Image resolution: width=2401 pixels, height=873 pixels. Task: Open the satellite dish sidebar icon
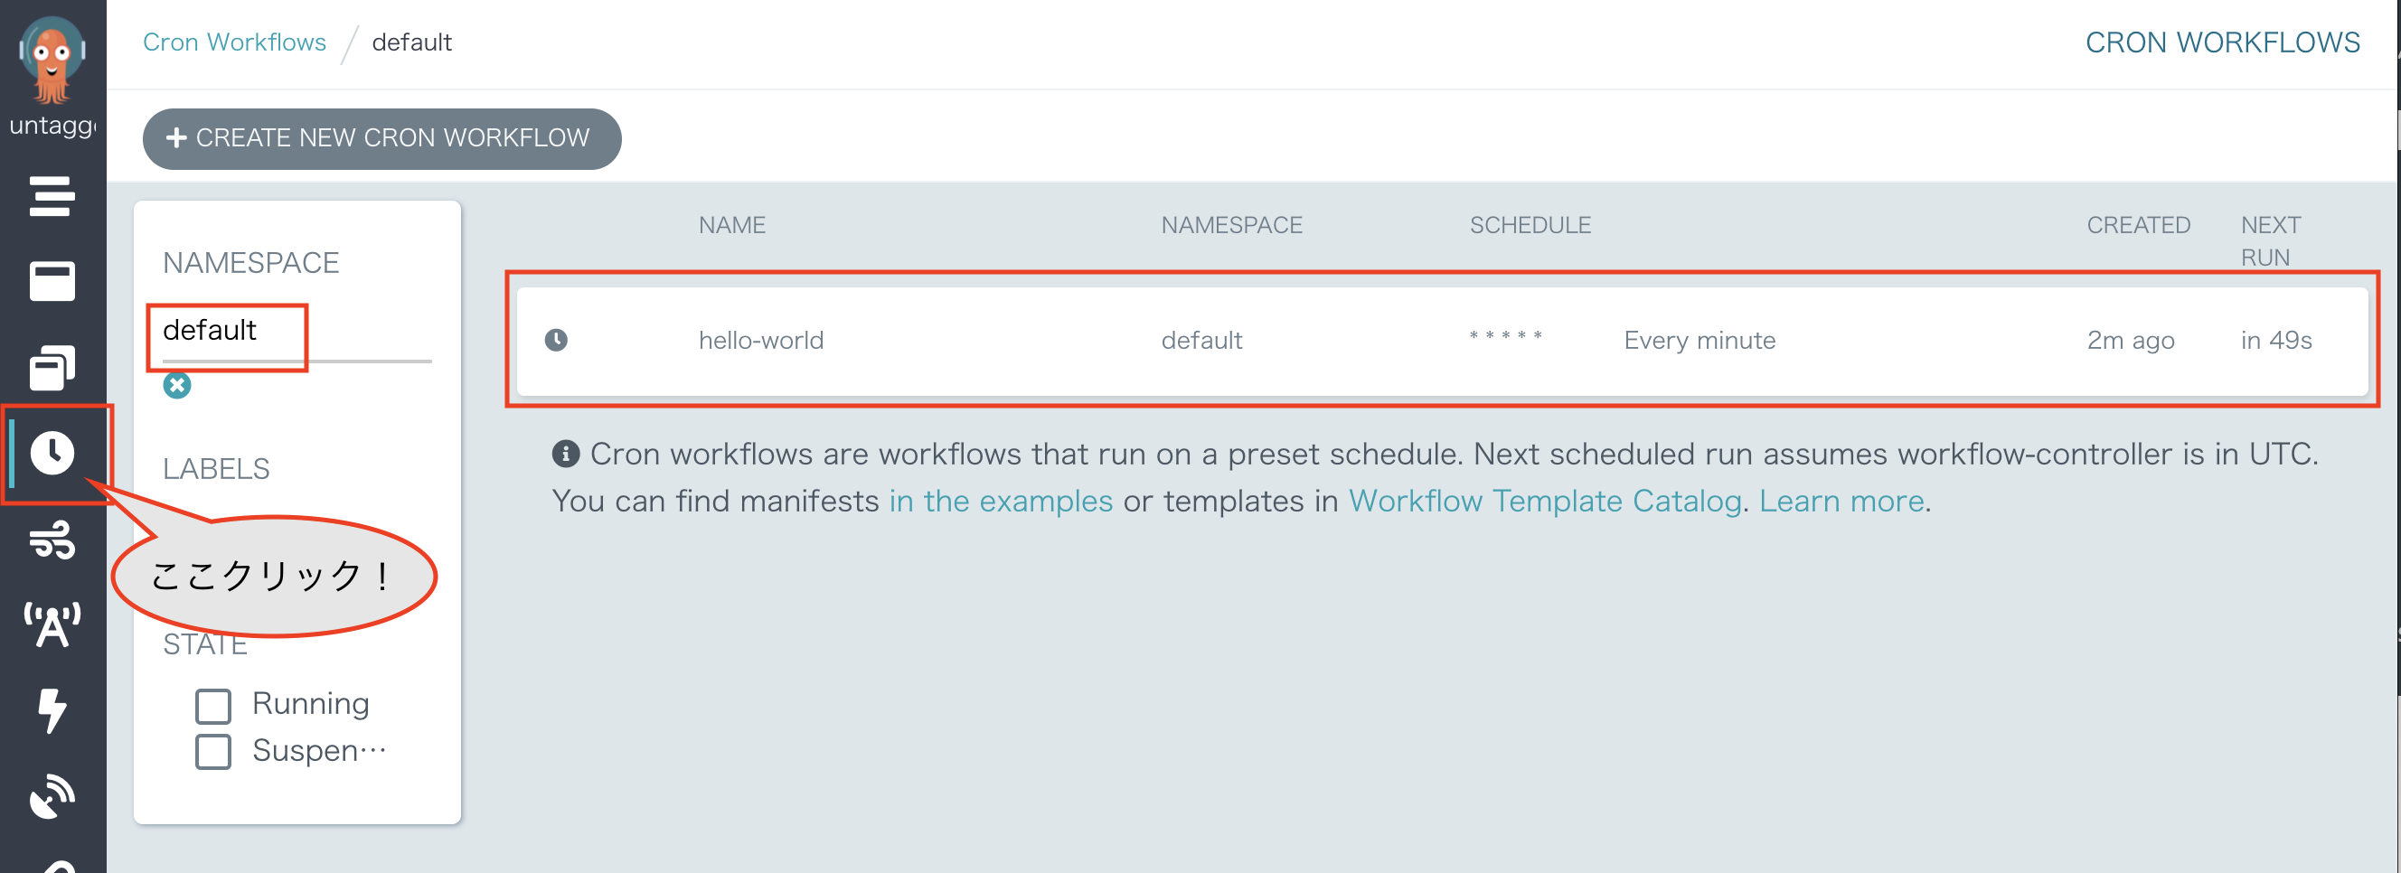52,795
